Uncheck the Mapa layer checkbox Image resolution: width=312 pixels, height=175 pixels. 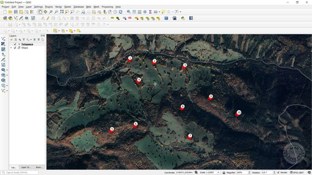pyautogui.click(x=15, y=48)
